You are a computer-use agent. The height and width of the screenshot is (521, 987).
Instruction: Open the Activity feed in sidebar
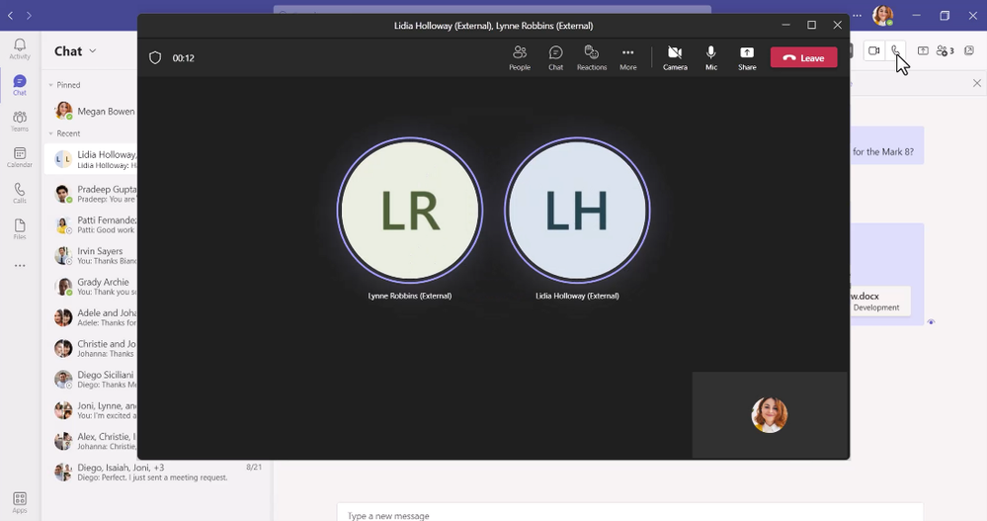(20, 49)
